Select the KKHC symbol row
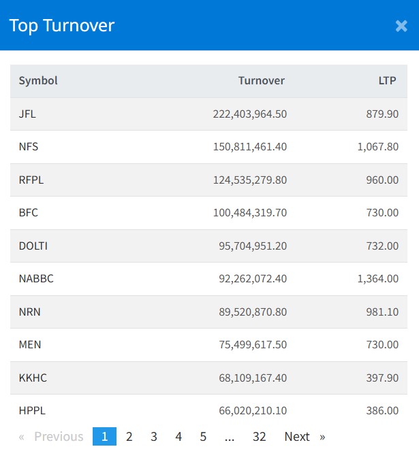This screenshot has width=419, height=466. (x=33, y=378)
